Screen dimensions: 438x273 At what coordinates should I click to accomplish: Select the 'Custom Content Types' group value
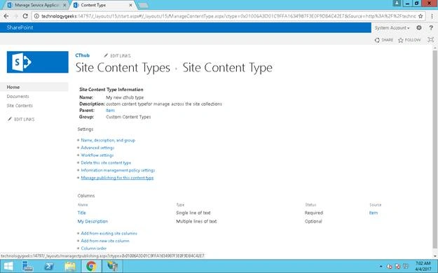point(128,117)
